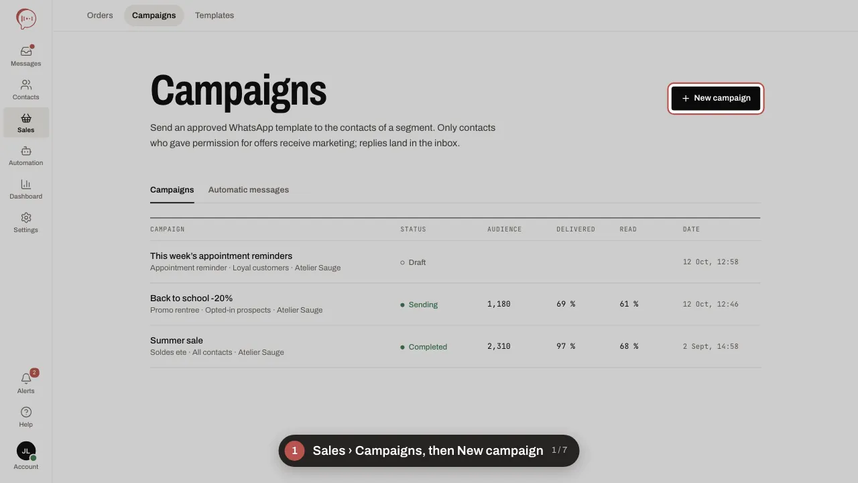Open the Automatic messages sub-tab
Viewport: 858px width, 483px height.
pos(249,190)
